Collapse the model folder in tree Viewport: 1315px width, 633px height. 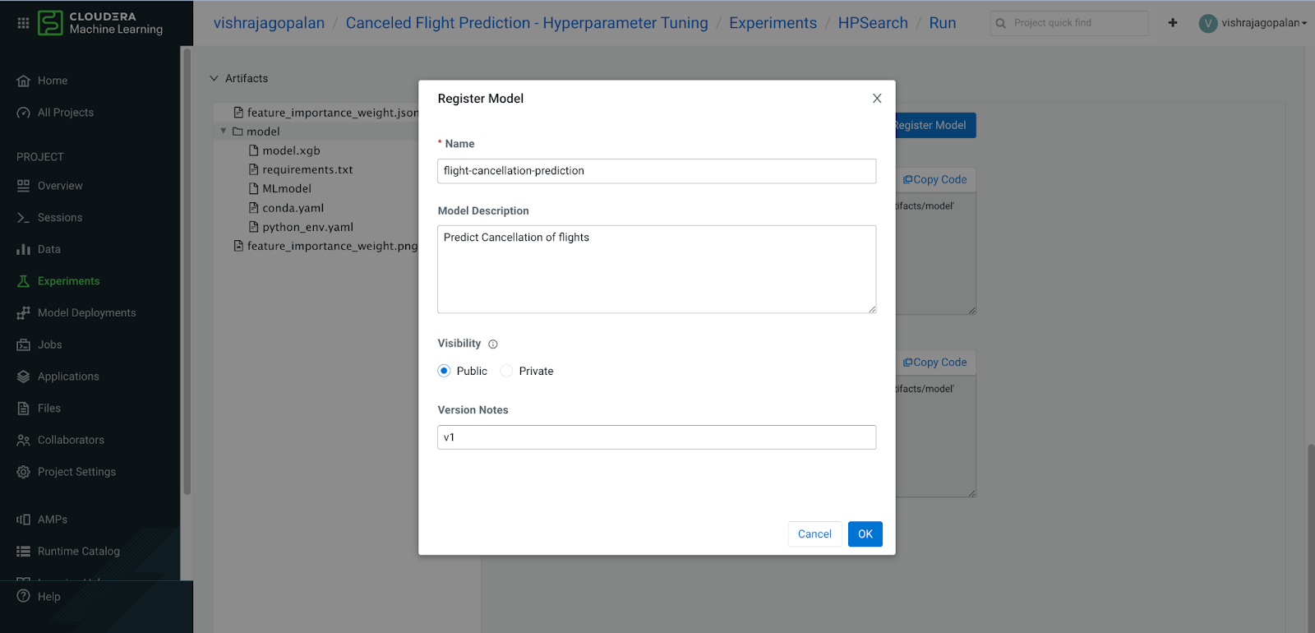point(223,132)
